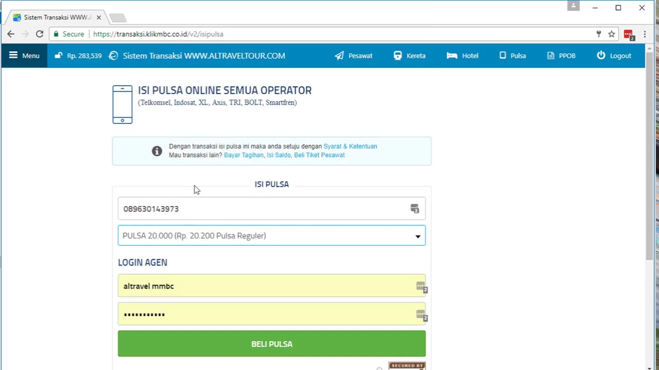Image resolution: width=659 pixels, height=370 pixels.
Task: Click password manager icon in password field
Action: coord(421,316)
